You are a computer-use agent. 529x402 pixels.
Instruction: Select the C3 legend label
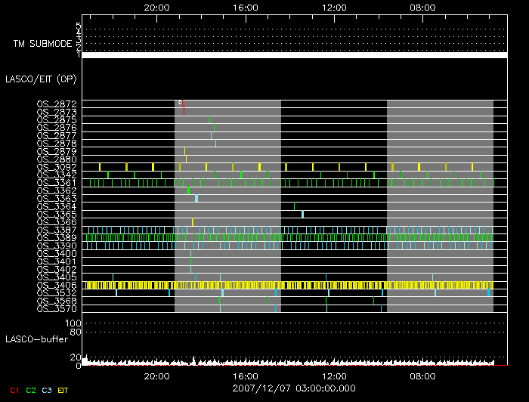tap(47, 390)
